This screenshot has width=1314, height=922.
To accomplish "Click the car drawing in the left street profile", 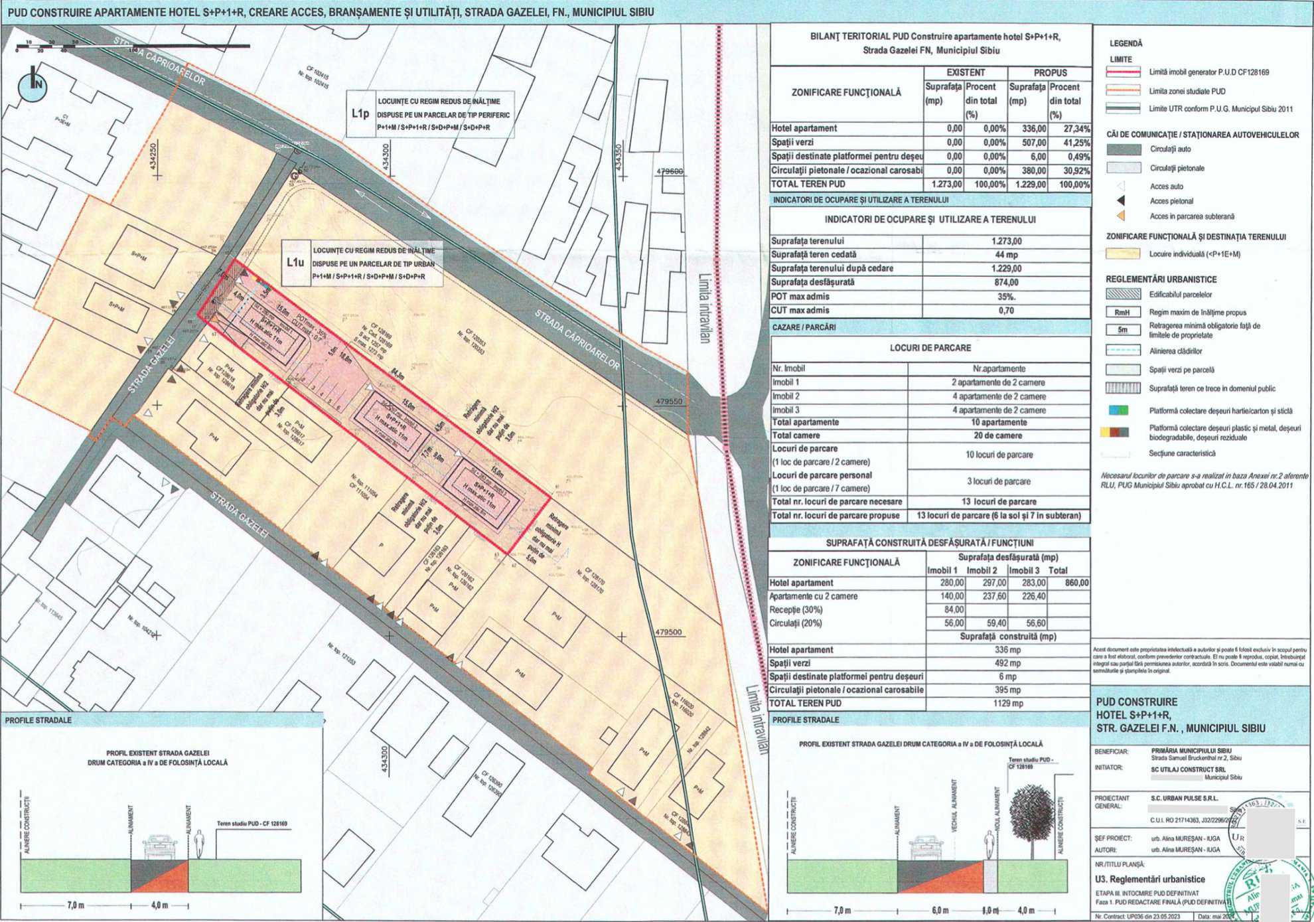I will (x=161, y=848).
